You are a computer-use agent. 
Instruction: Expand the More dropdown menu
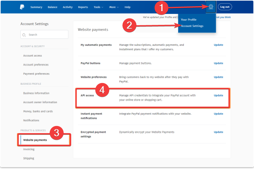[114, 7]
